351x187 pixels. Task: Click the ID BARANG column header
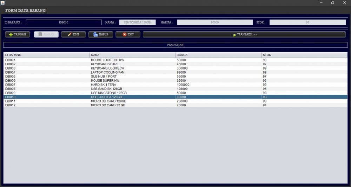(x=46, y=55)
